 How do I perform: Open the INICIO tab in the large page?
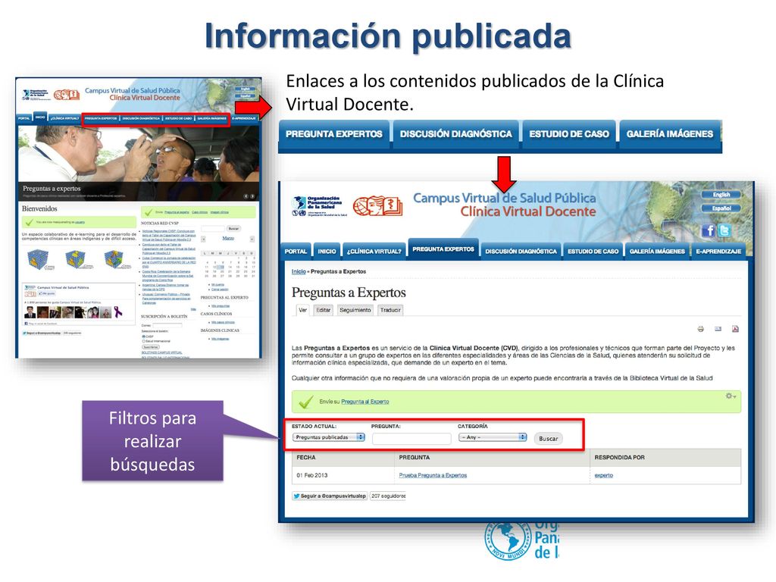point(327,251)
